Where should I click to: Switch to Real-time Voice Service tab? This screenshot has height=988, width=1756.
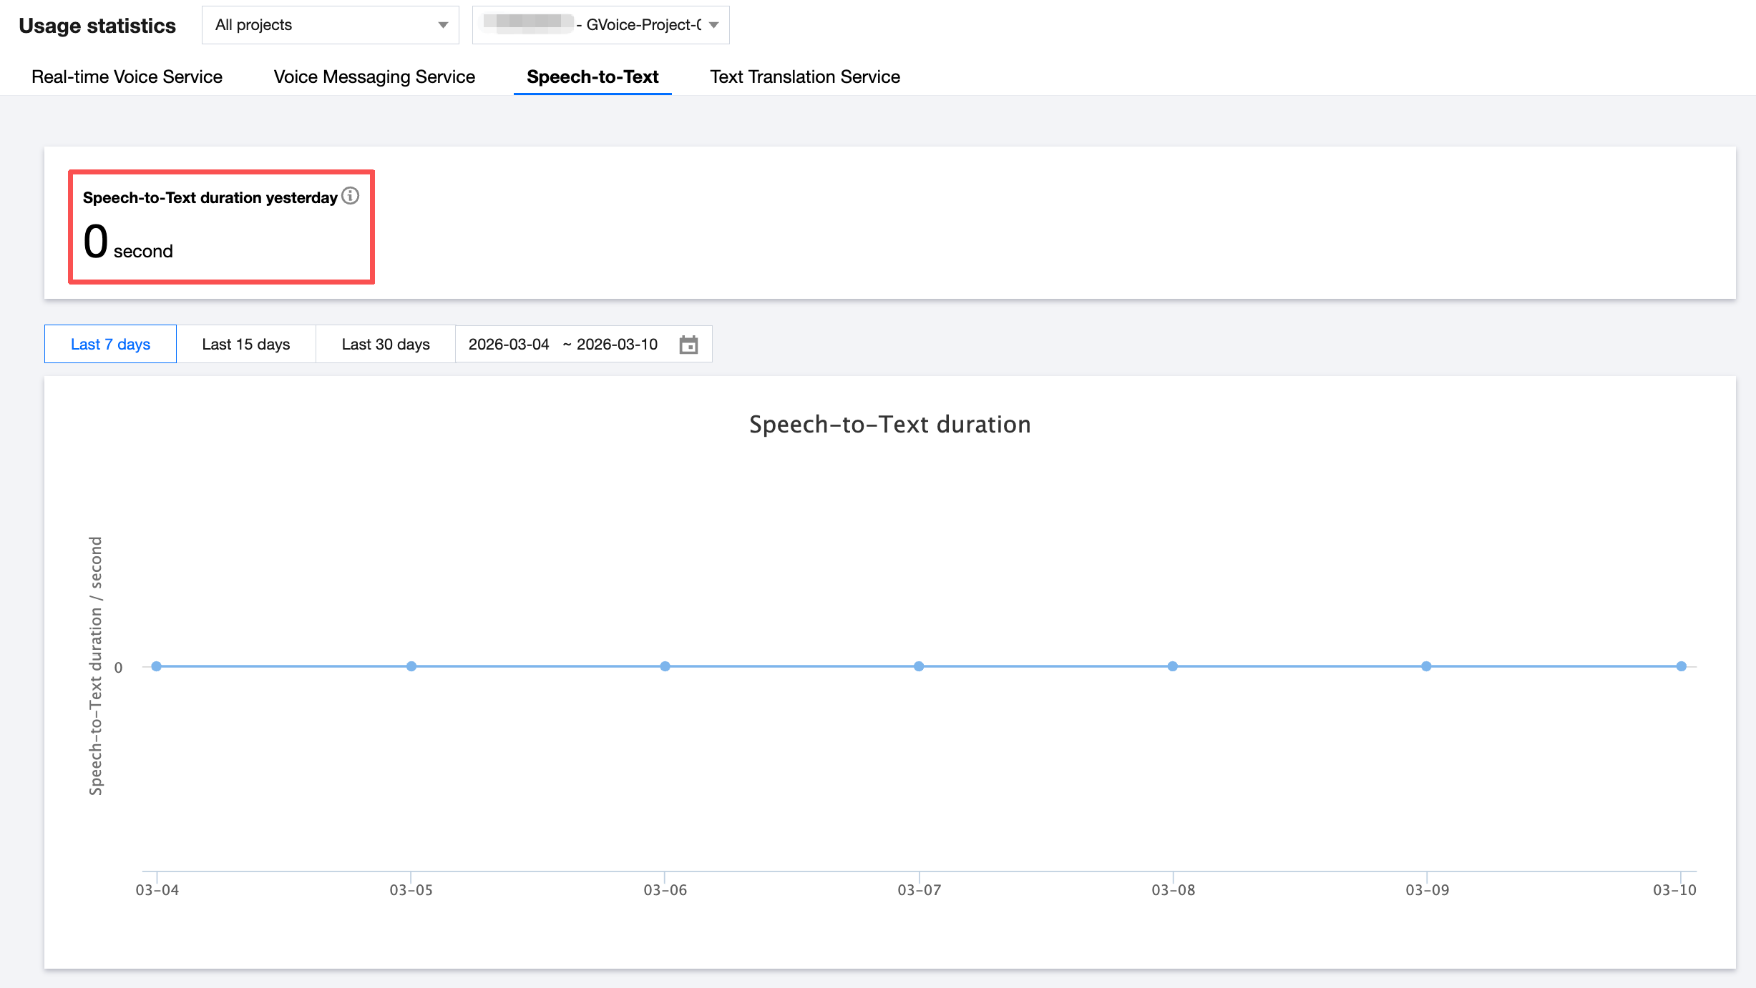tap(127, 76)
